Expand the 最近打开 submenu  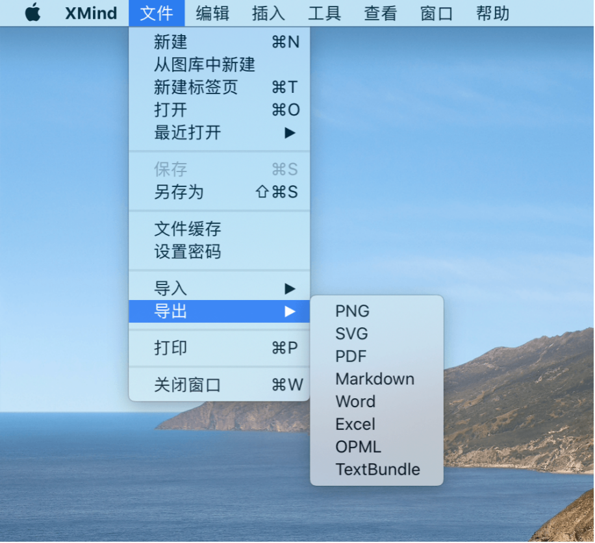[188, 133]
